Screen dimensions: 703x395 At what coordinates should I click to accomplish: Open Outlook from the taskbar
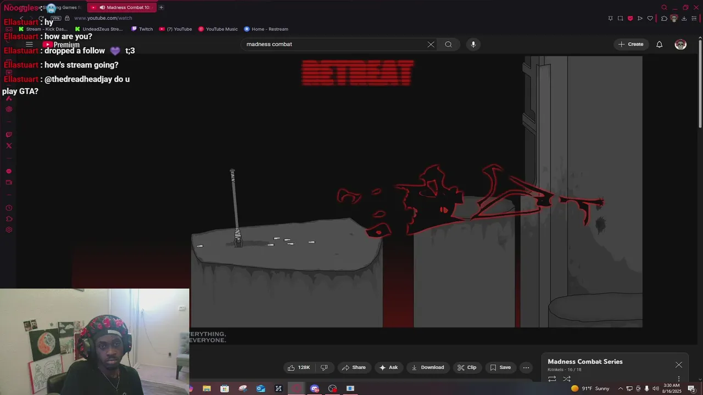click(x=261, y=388)
